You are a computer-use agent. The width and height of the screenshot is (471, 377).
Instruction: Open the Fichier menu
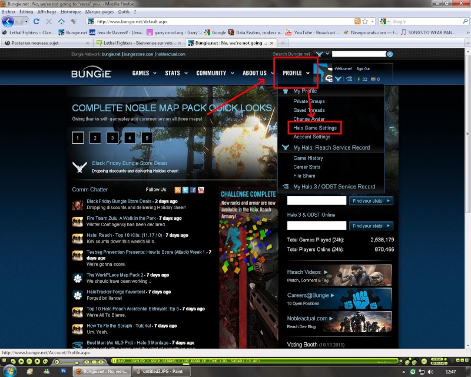[8, 12]
